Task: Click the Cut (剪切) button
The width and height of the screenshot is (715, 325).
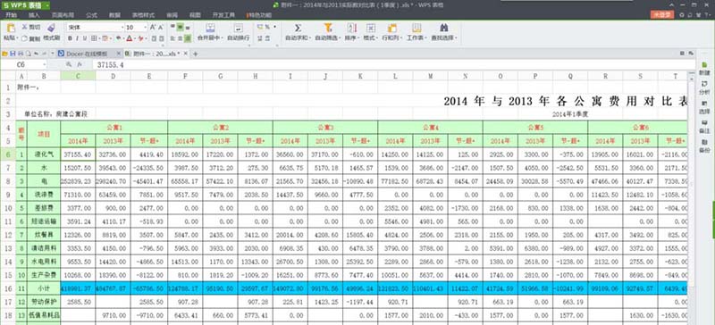Action: [x=31, y=28]
